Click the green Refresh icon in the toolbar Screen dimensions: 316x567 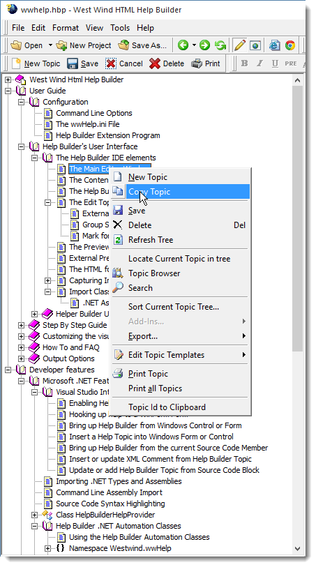pyautogui.click(x=220, y=45)
